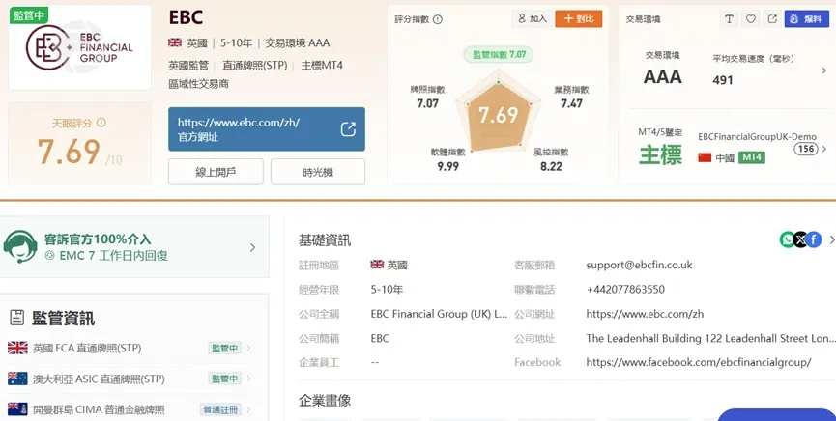836x421 pixels.
Task: Click the UK flag in 註冊地區 row
Action: tap(377, 265)
